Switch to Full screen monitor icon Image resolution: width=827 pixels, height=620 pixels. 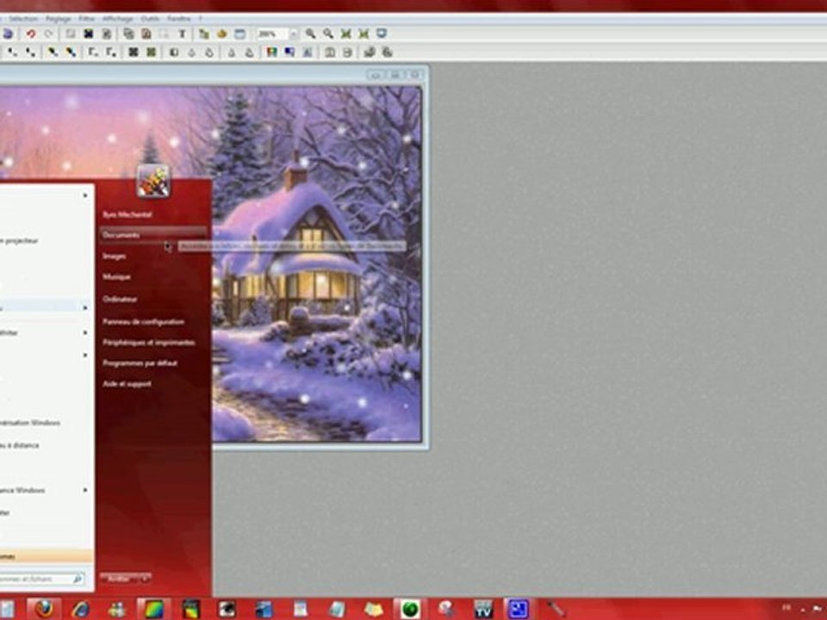[x=382, y=34]
